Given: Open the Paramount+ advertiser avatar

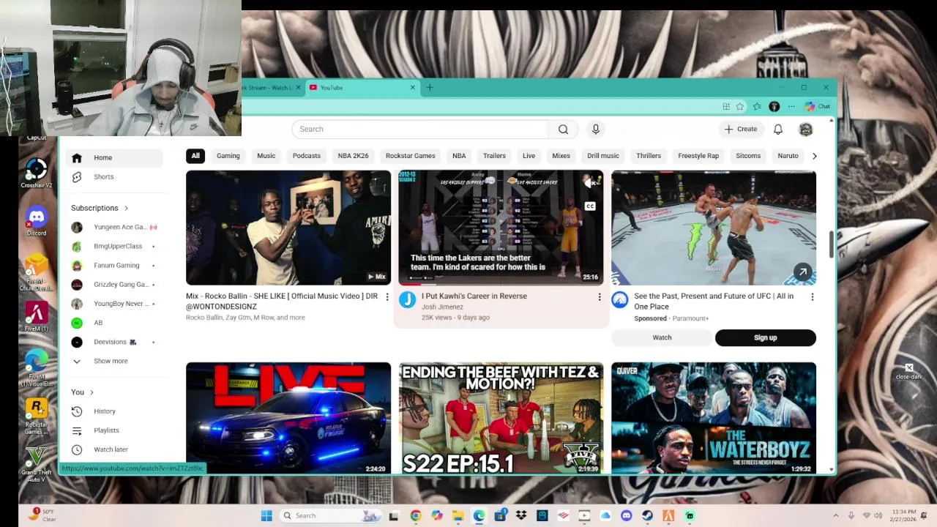Looking at the screenshot, I should click(620, 299).
